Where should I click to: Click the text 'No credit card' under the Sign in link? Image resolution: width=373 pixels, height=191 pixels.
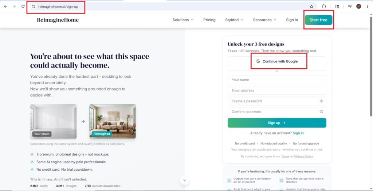click(245, 143)
